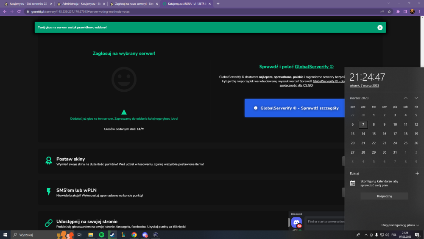
Task: Click the page vertical scrollbar
Action: (x=422, y=42)
